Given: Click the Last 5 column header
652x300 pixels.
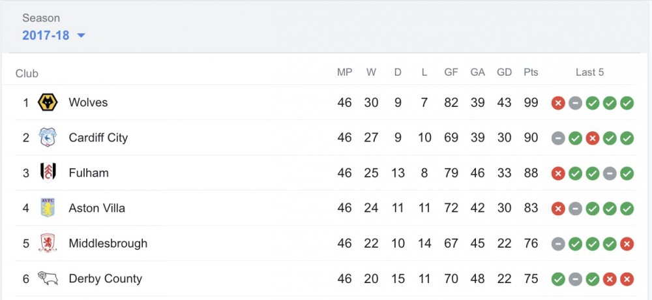Looking at the screenshot, I should (589, 72).
